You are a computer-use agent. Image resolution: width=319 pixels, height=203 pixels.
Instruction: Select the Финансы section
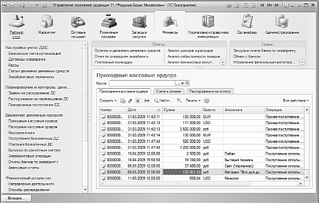[x=170, y=24]
